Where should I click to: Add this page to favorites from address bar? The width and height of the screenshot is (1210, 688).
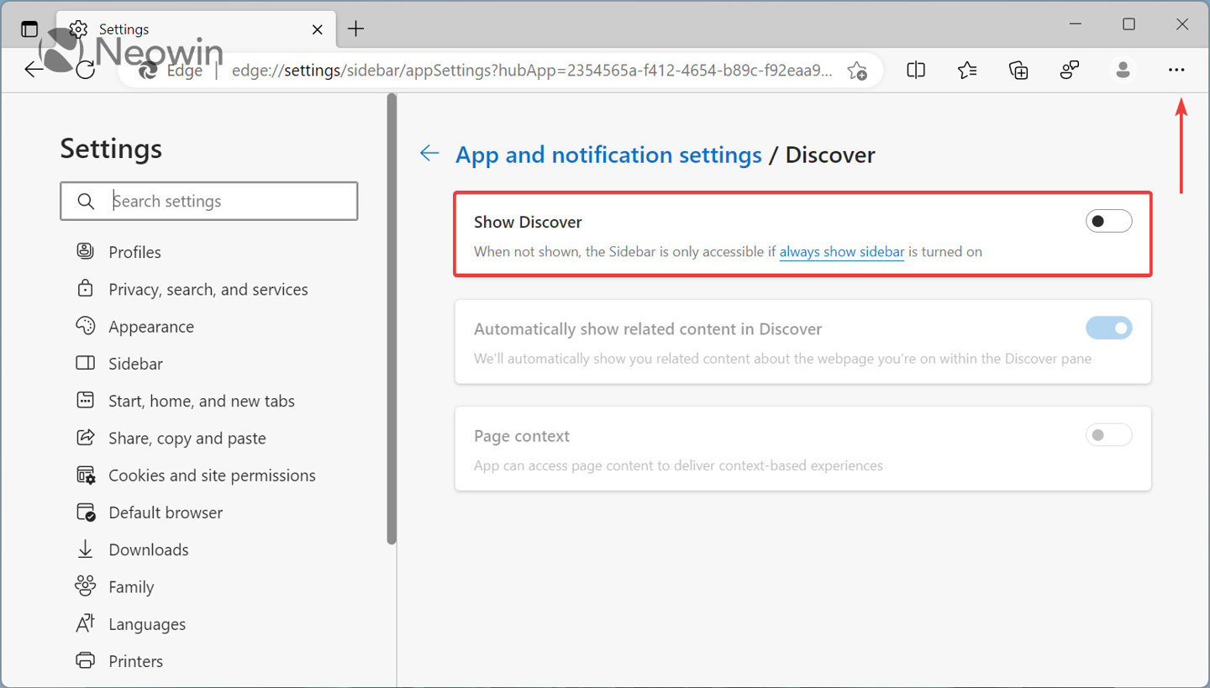[x=857, y=71]
